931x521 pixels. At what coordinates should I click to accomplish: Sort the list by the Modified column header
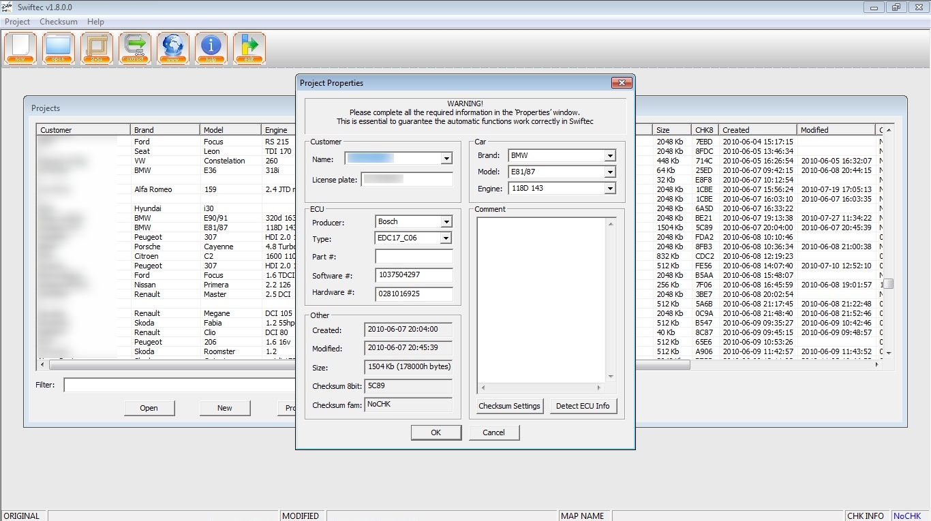[x=836, y=130]
